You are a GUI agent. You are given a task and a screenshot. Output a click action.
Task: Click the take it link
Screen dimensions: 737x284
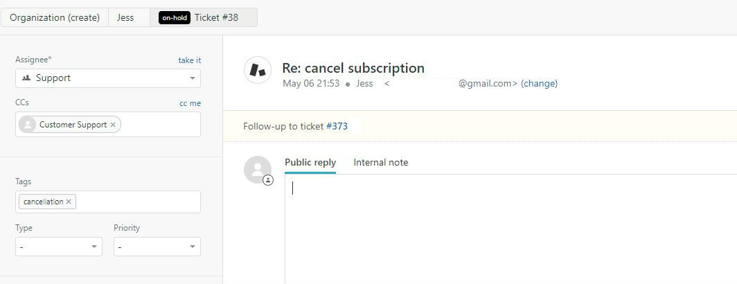189,60
